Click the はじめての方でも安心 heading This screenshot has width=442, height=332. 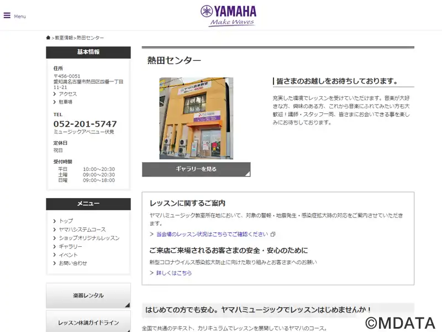point(259,310)
